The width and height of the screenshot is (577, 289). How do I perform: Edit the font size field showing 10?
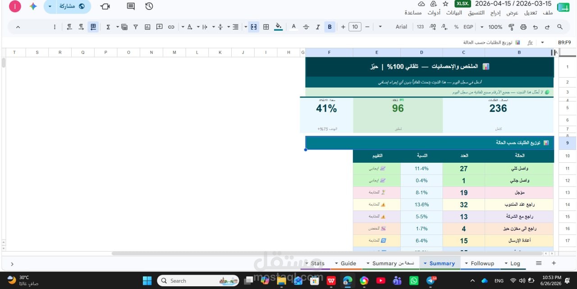click(355, 27)
